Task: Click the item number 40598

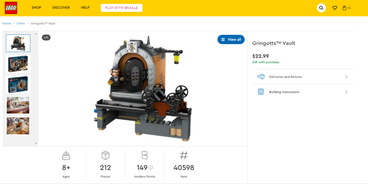Action: pyautogui.click(x=184, y=168)
